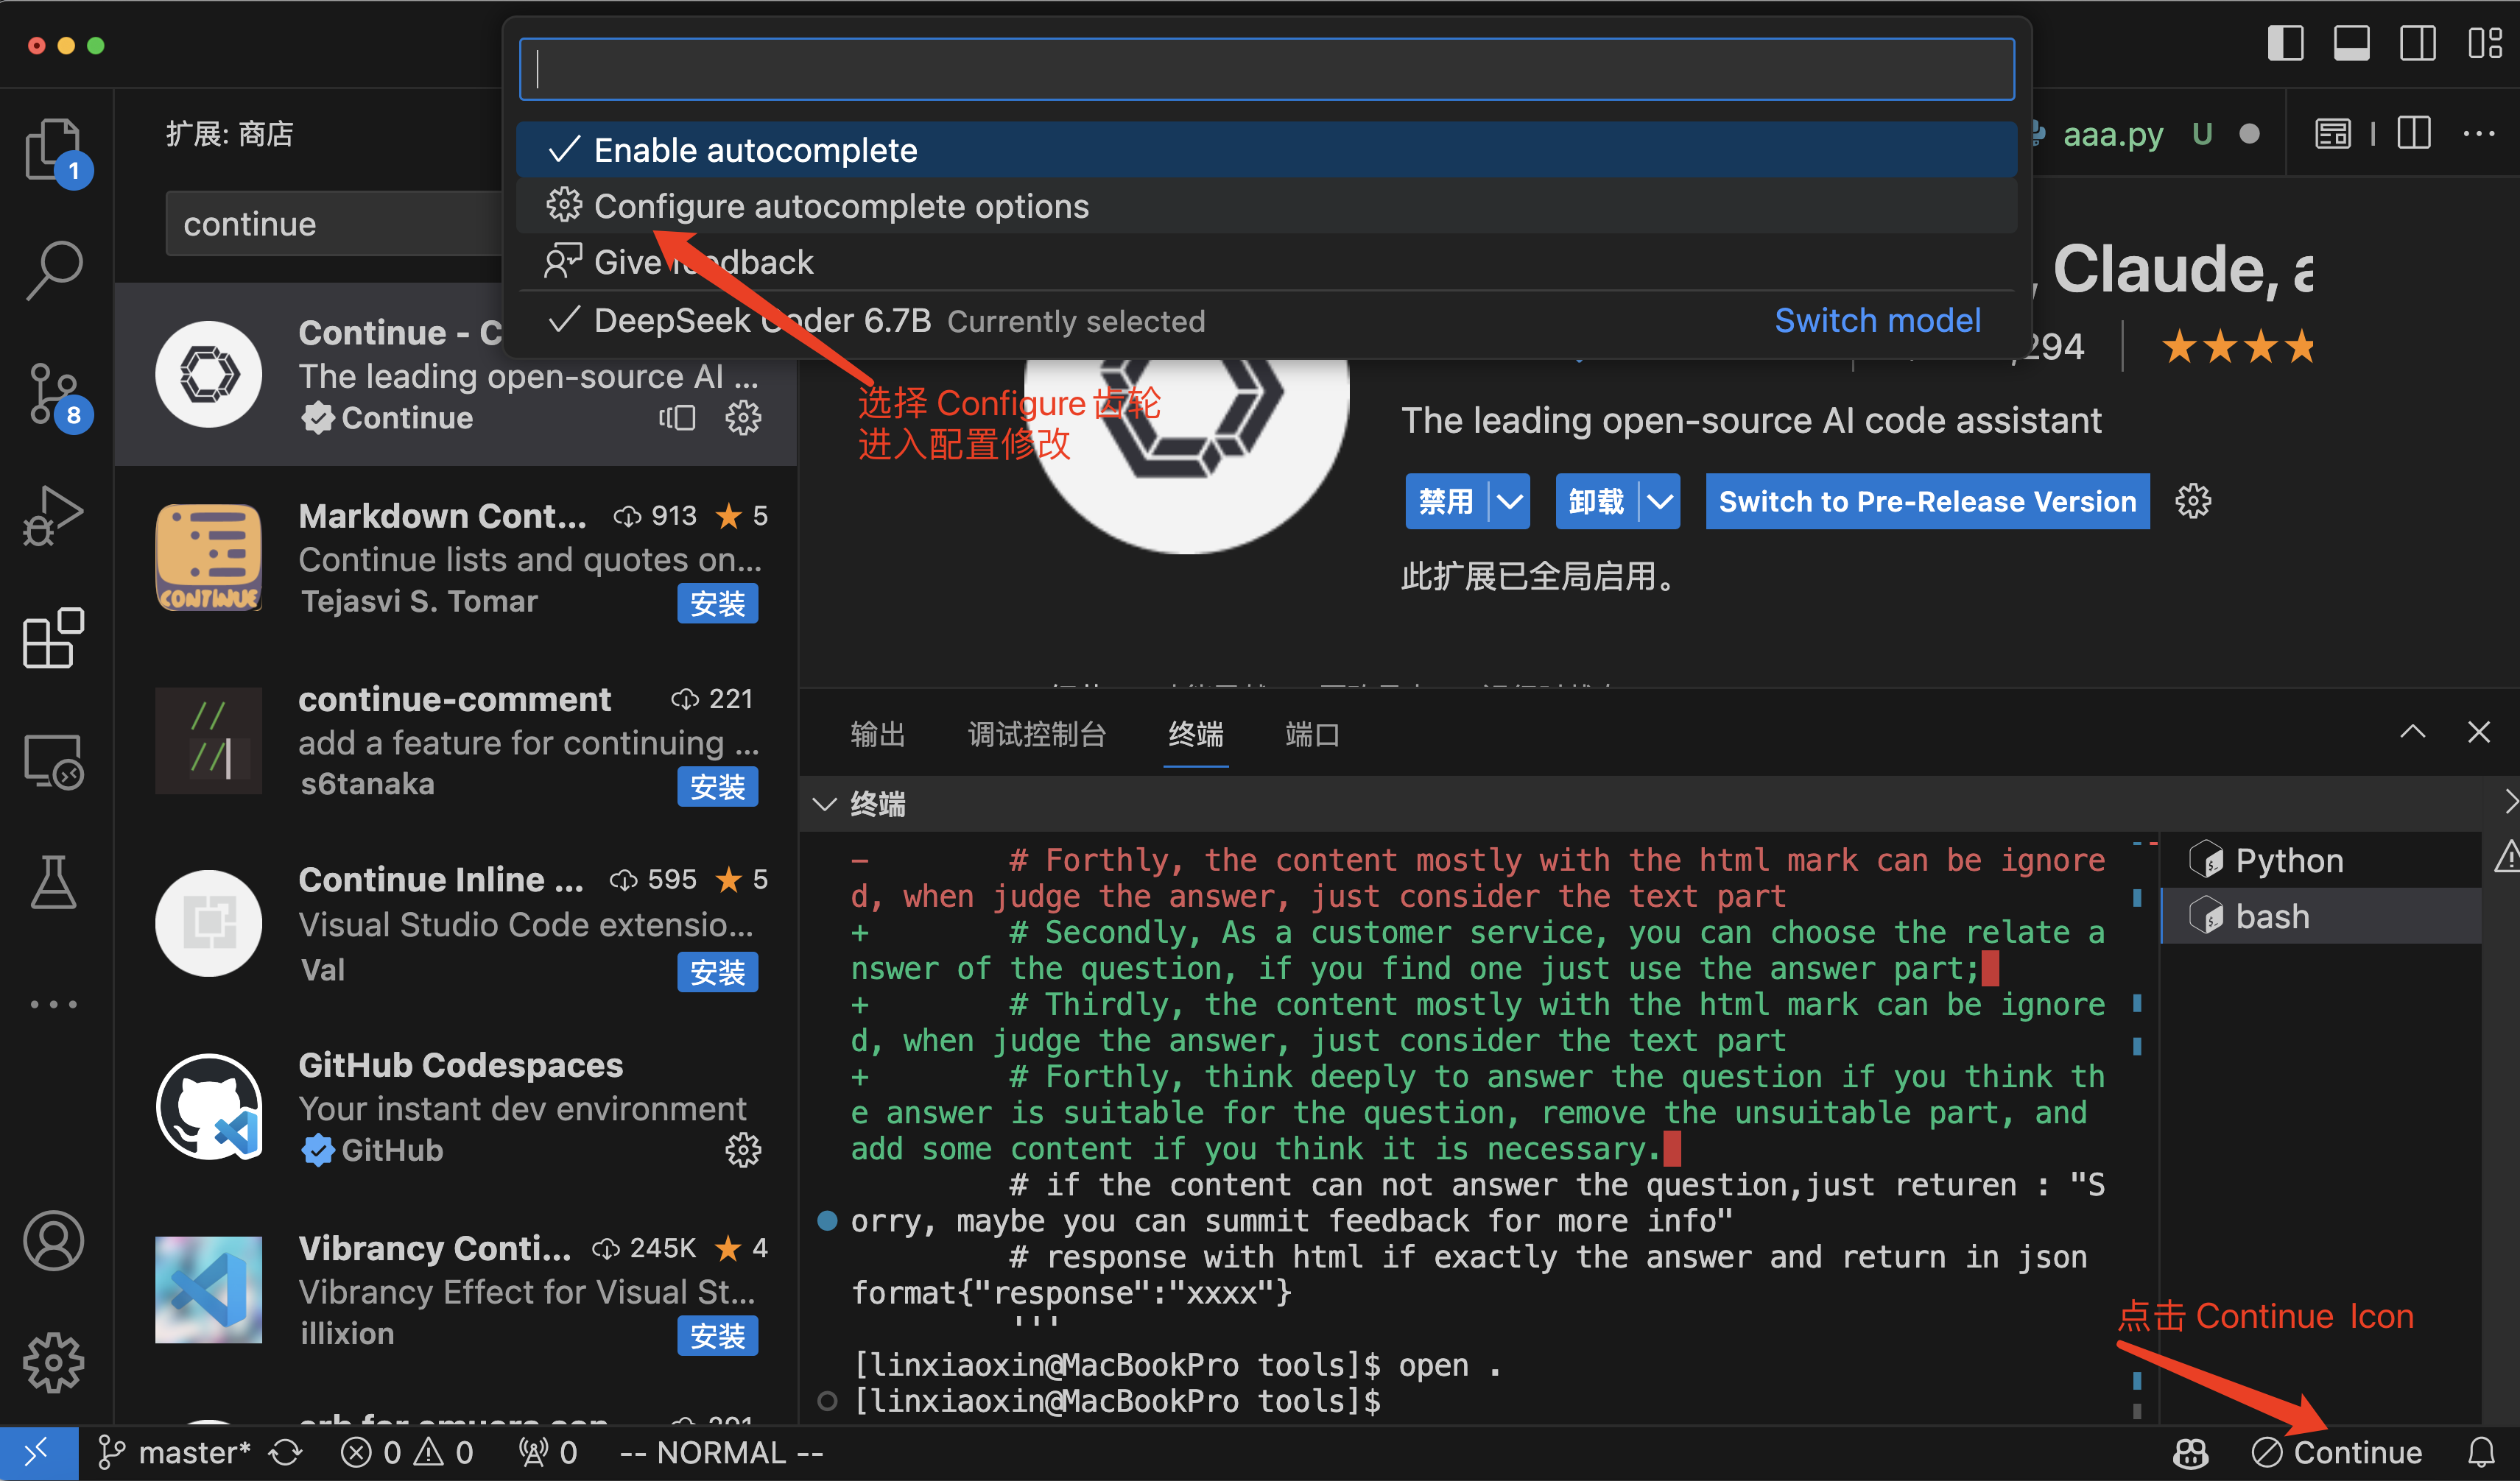Expand the dropdown next to 卸载 button
The width and height of the screenshot is (2520, 1481).
[1660, 501]
